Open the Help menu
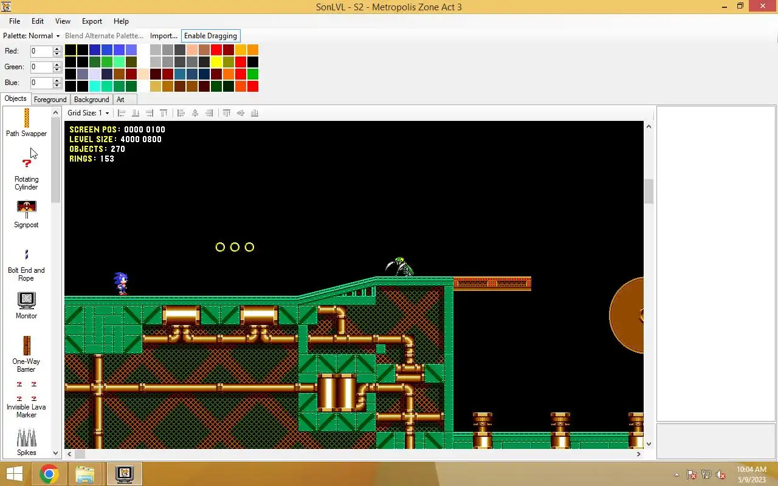 coord(121,21)
